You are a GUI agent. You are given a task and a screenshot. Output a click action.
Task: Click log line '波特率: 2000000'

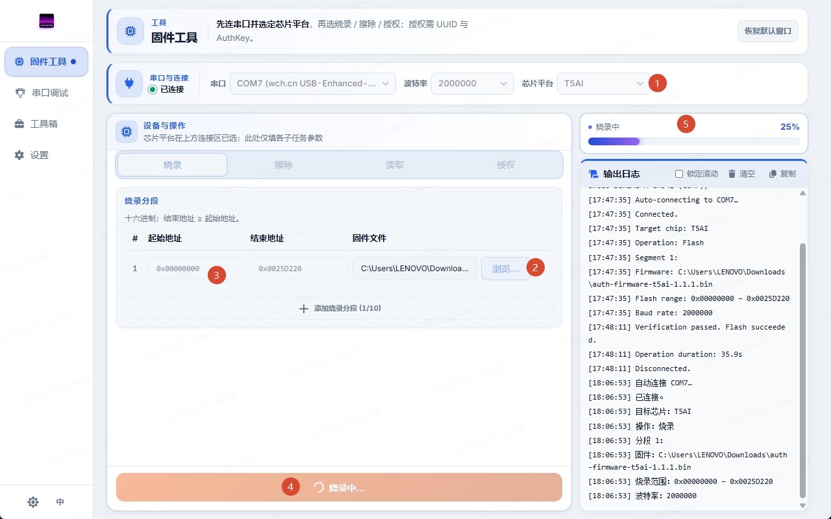(x=643, y=496)
